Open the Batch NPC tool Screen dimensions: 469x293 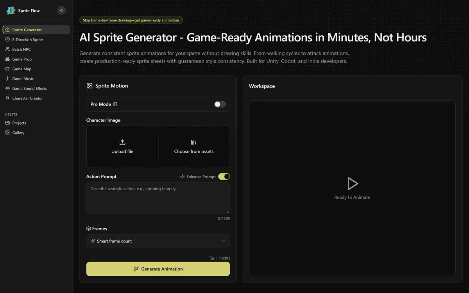click(x=36, y=49)
